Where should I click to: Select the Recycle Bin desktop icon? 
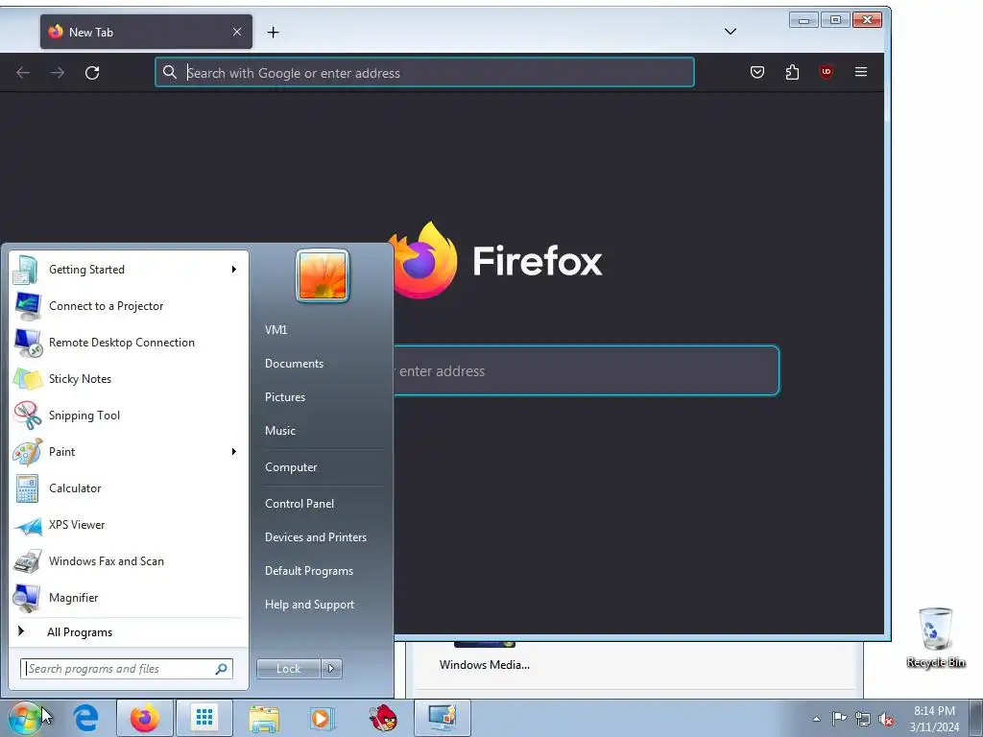936,638
